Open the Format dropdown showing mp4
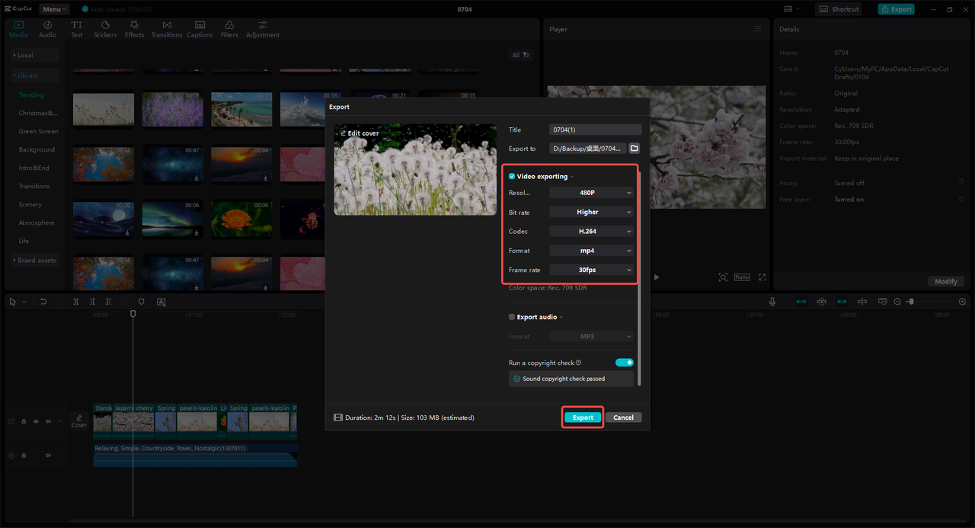 coord(591,250)
